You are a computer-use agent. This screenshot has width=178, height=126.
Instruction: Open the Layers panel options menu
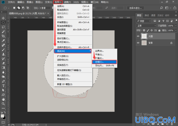click(176, 15)
